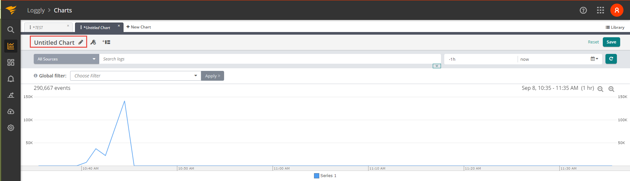Open the Settings gear icon in sidebar

[11, 128]
